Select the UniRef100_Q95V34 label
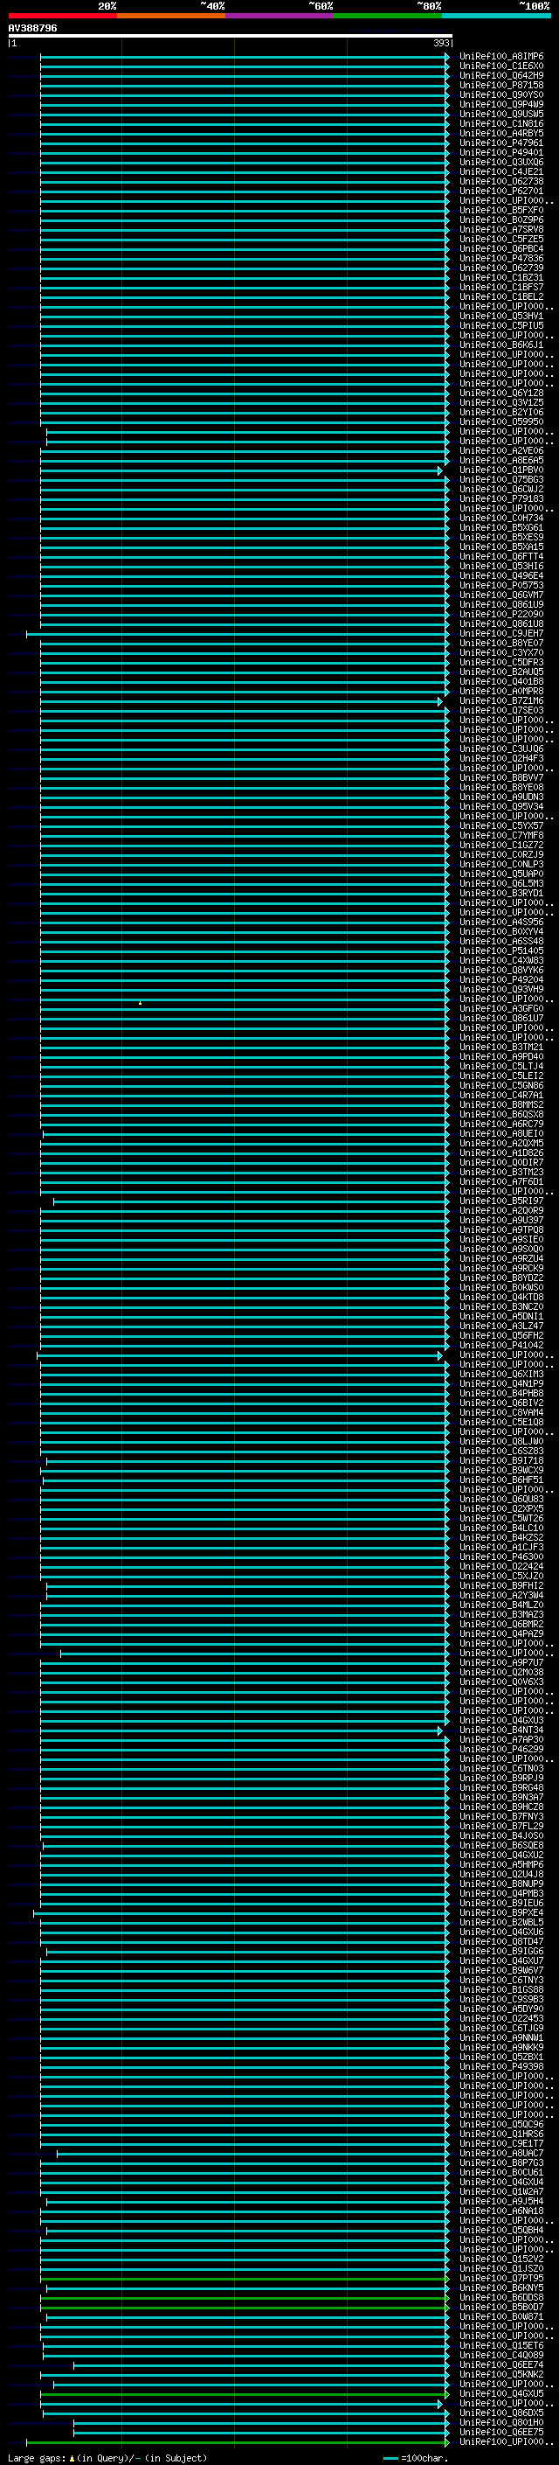The height and width of the screenshot is (2465, 559). point(501,807)
